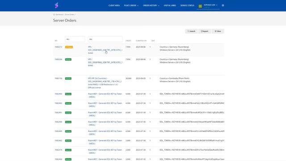Open the service filter 'All' dropdown
This screenshot has width=286, height=161.
coord(105,39)
